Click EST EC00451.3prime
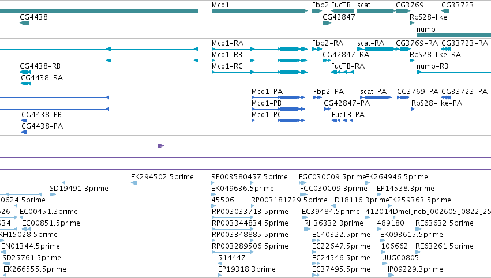The image size is (491, 278). pyautogui.click(x=48, y=212)
